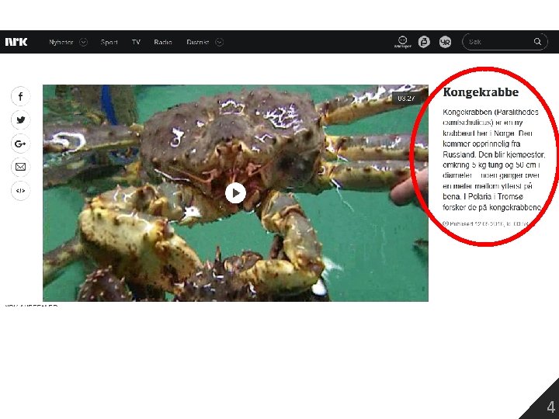Share the video by email
This screenshot has height=419, width=559.
click(21, 167)
